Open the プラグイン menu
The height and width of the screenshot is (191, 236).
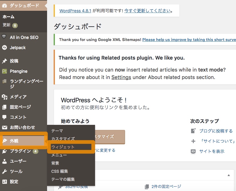[x=23, y=151]
